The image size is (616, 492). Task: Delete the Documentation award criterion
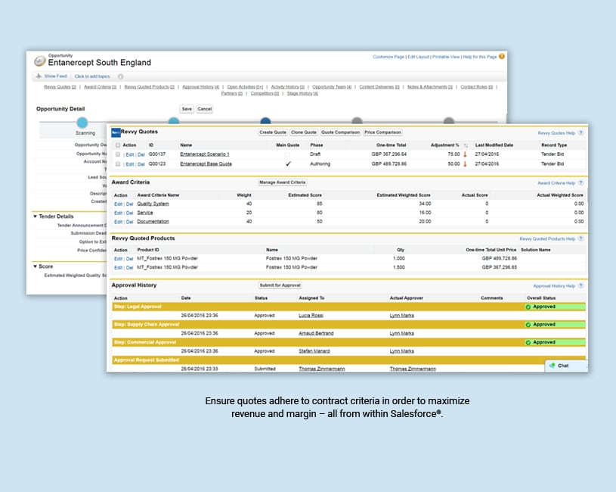tap(130, 223)
